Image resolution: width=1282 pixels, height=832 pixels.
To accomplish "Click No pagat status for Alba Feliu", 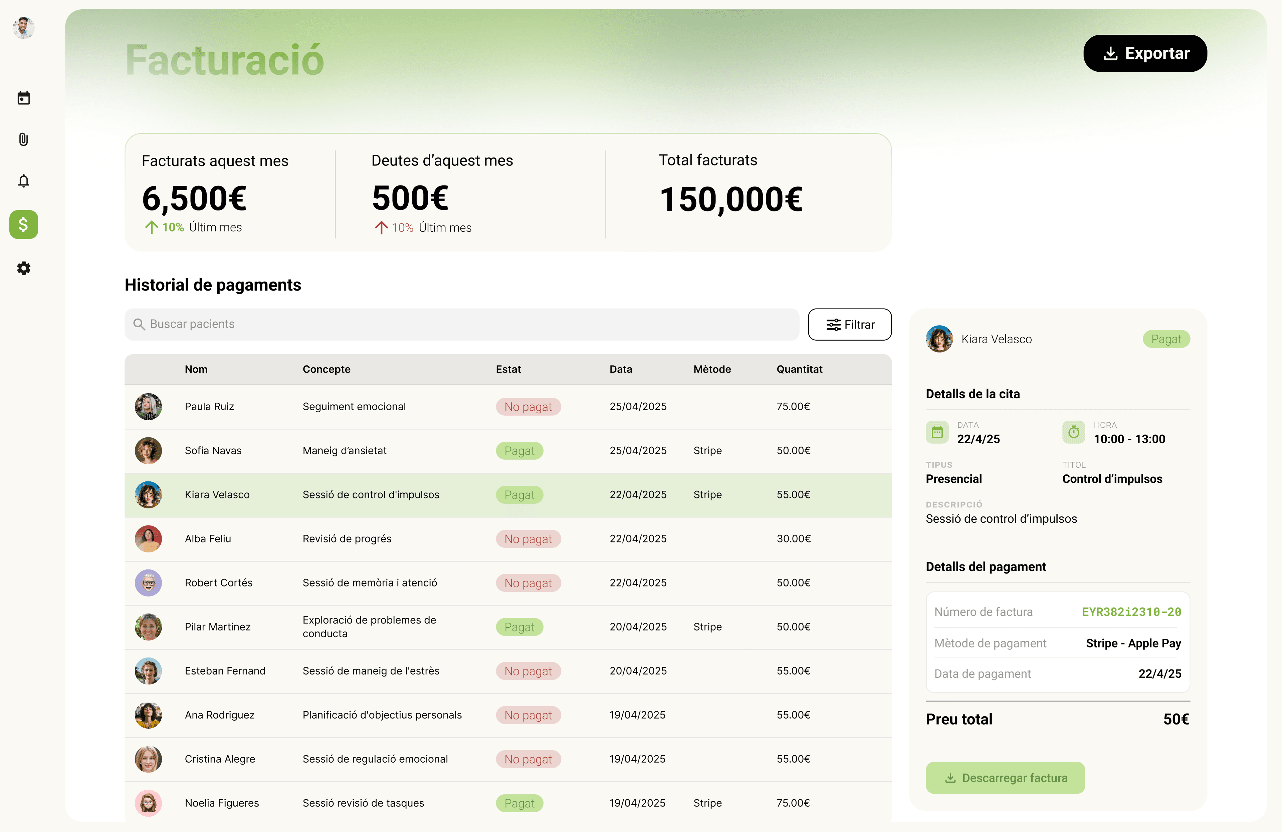I will 528,539.
